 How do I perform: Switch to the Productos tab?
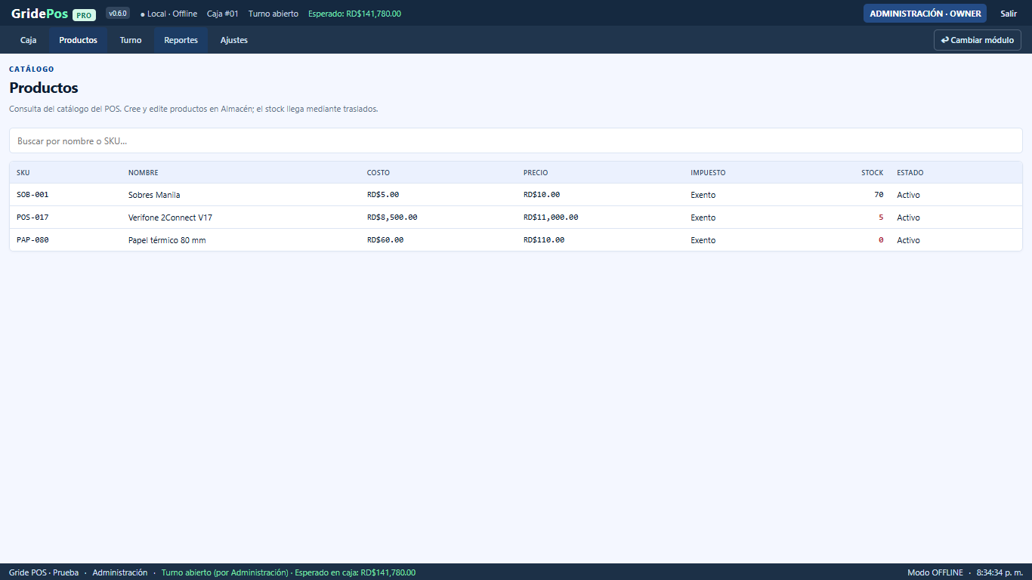click(x=78, y=40)
